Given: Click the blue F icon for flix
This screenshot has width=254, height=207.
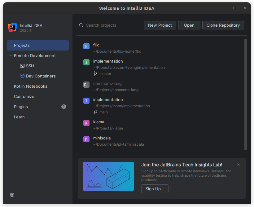Looking at the screenshot, I should (x=86, y=46).
